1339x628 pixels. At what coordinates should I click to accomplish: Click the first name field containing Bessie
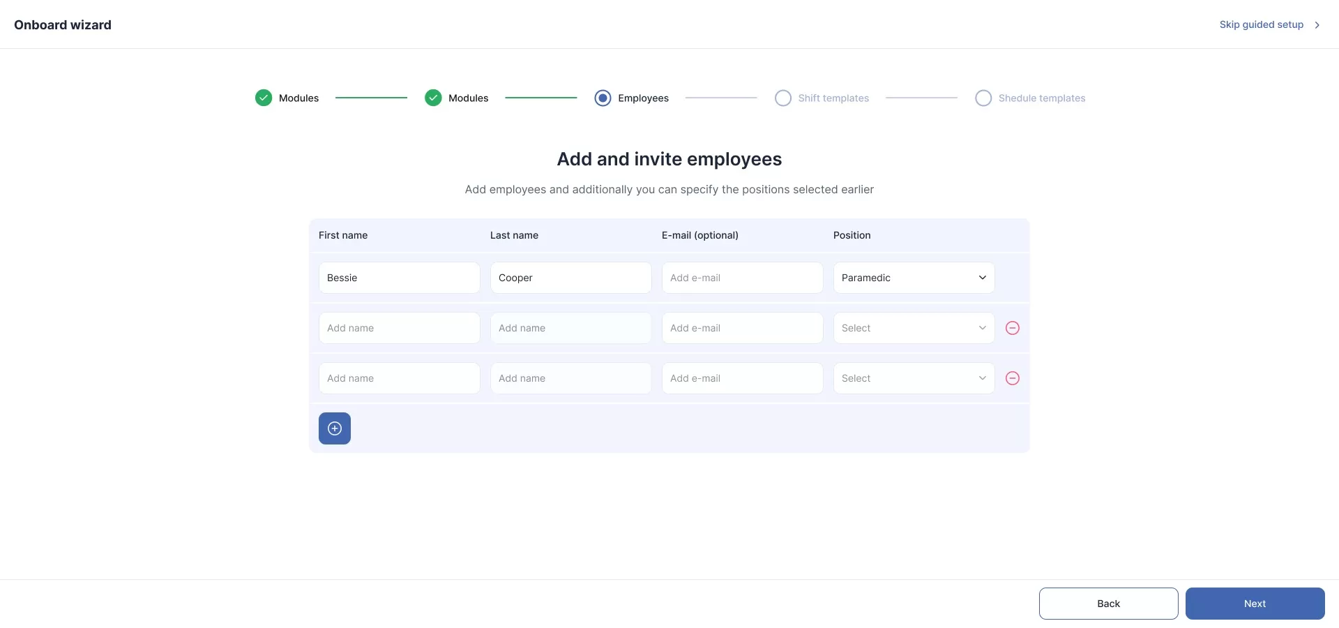(x=399, y=278)
